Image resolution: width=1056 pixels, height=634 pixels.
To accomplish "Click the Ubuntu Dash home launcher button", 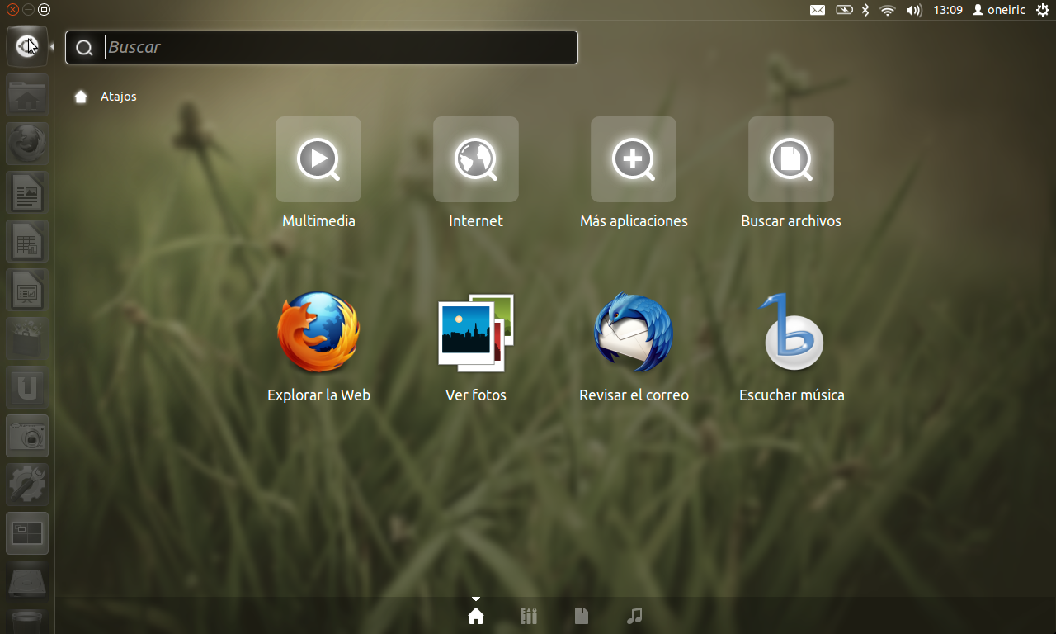I will pyautogui.click(x=27, y=47).
